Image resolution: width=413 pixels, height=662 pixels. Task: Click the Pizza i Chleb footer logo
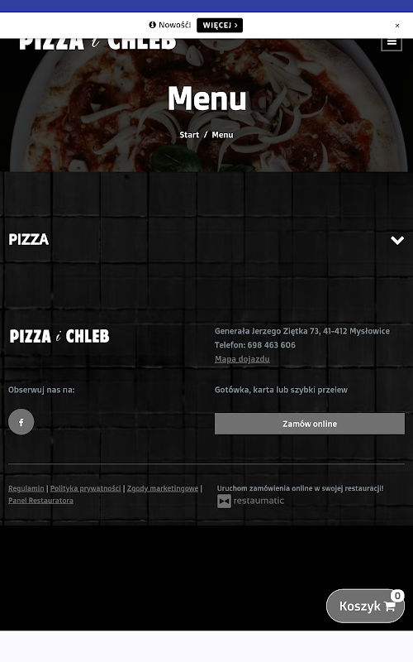pos(59,337)
